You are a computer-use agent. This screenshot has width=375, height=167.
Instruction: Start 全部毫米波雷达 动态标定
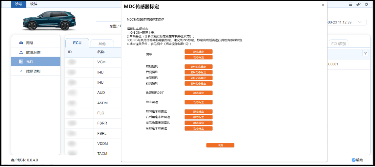(x=199, y=128)
